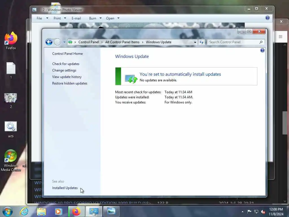Open recent pages dropdown next to forward button

pyautogui.click(x=64, y=42)
